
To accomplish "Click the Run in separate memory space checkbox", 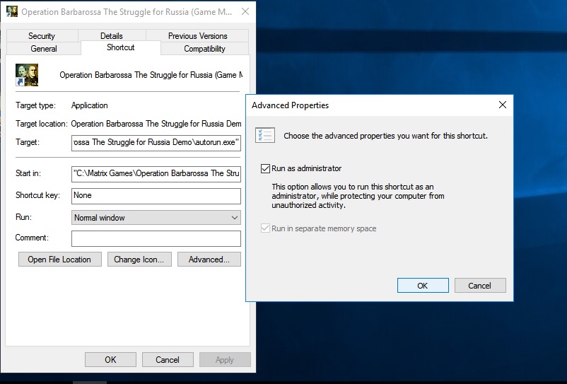I will 266,229.
